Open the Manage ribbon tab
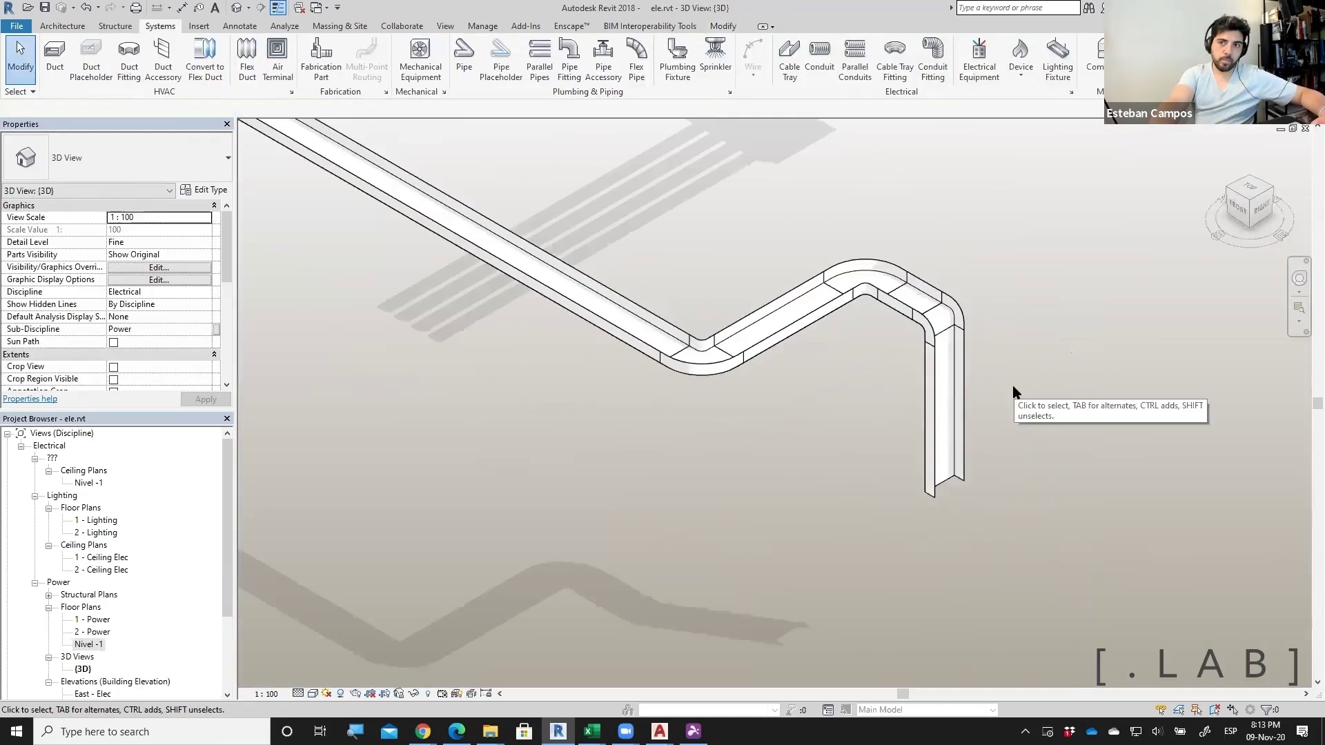The height and width of the screenshot is (745, 1325). click(x=482, y=26)
